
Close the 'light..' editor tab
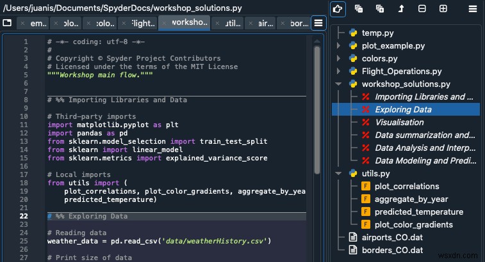[124, 23]
